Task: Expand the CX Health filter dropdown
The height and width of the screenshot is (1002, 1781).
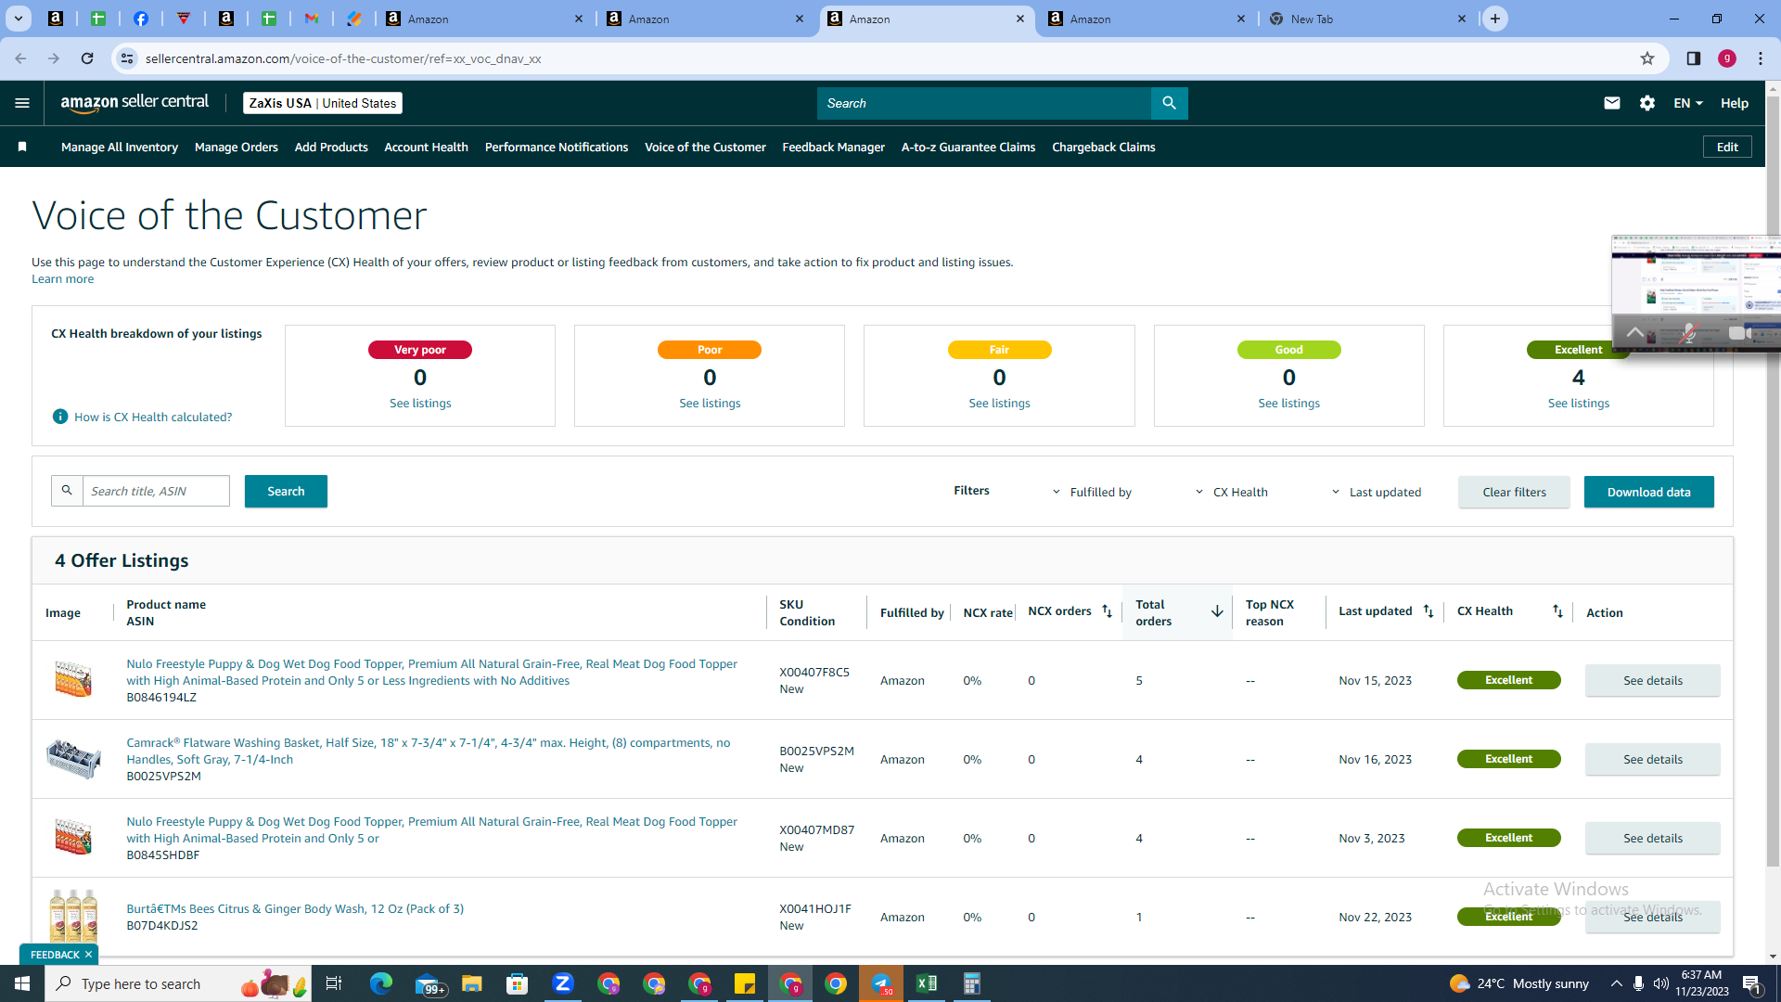Action: point(1231,492)
